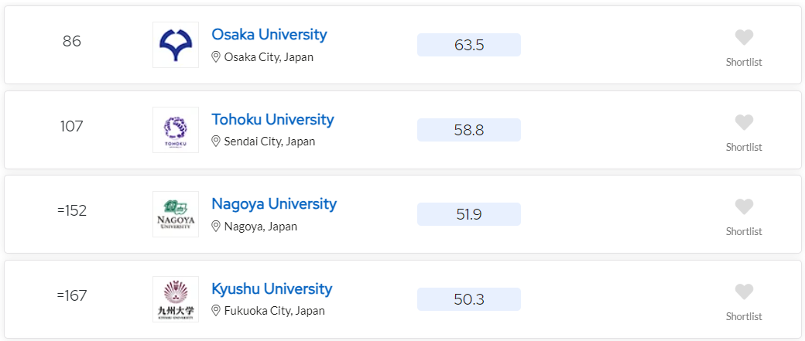Viewport: 805px width, 341px height.
Task: Select Nagoya University green logo
Action: coord(176,214)
